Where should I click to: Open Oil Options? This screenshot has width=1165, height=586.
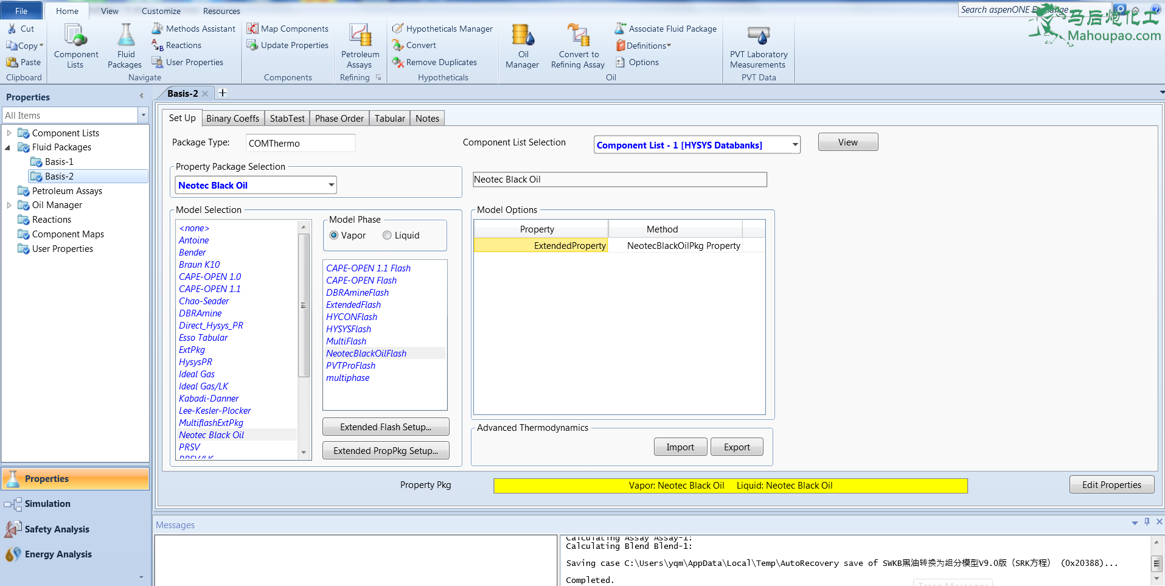coord(637,62)
